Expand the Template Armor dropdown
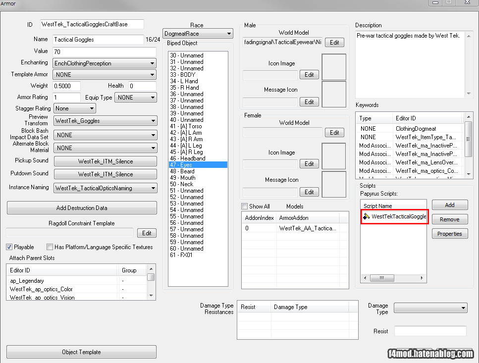The height and width of the screenshot is (363, 479). click(x=105, y=74)
